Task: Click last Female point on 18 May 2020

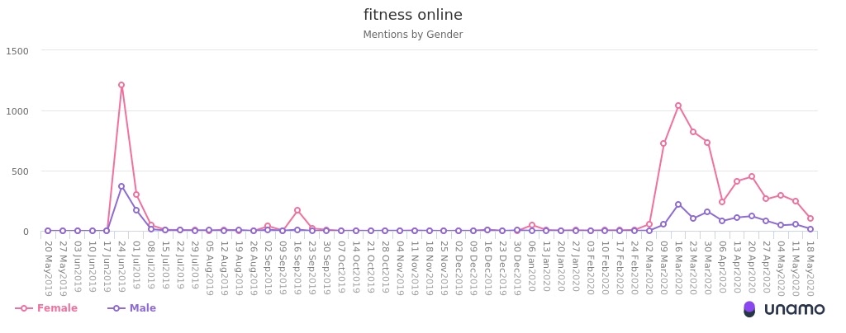Action: [810, 218]
